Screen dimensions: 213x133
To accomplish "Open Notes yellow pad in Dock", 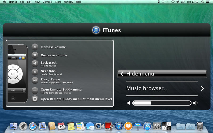I will pos(71,126).
